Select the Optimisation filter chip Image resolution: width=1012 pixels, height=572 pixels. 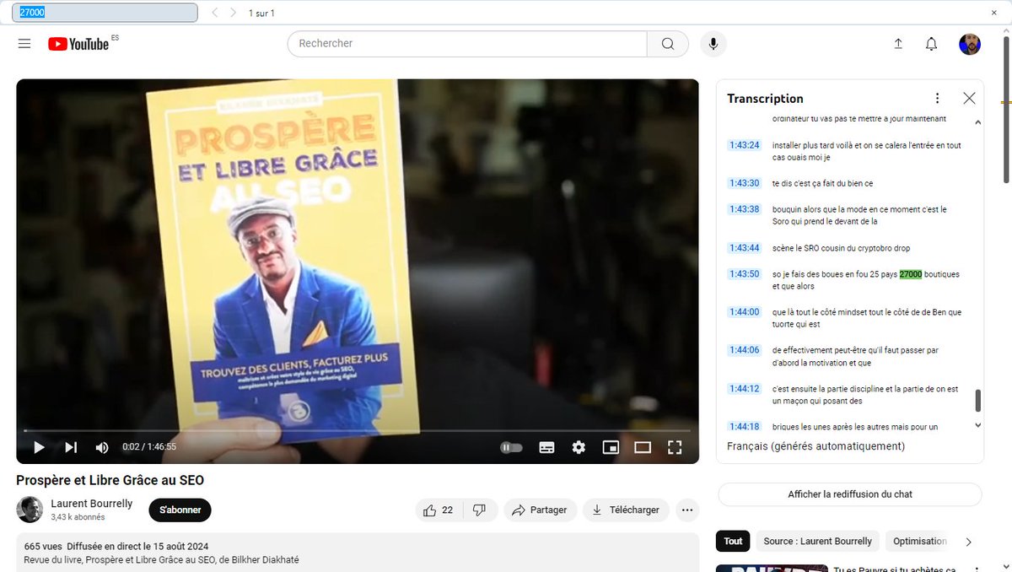920,542
